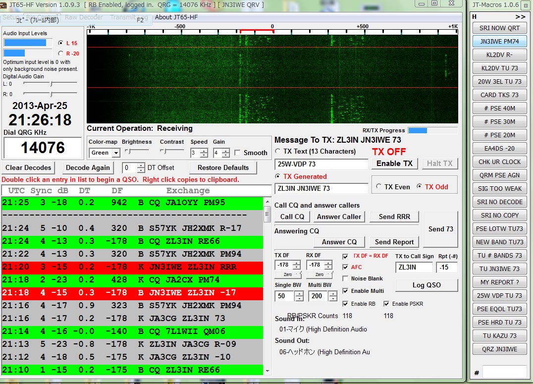The image size is (533, 384).
Task: Select the R -20 audio input radio
Action: (x=60, y=54)
